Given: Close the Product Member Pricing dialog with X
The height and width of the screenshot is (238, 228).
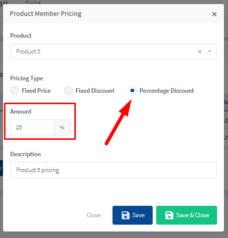Looking at the screenshot, I should (x=214, y=14).
